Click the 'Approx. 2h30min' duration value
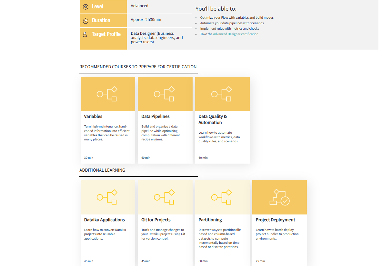 tap(146, 20)
